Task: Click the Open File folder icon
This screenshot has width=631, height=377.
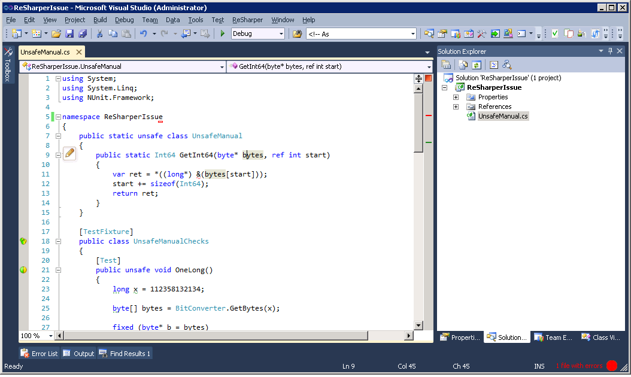Action: pyautogui.click(x=56, y=34)
